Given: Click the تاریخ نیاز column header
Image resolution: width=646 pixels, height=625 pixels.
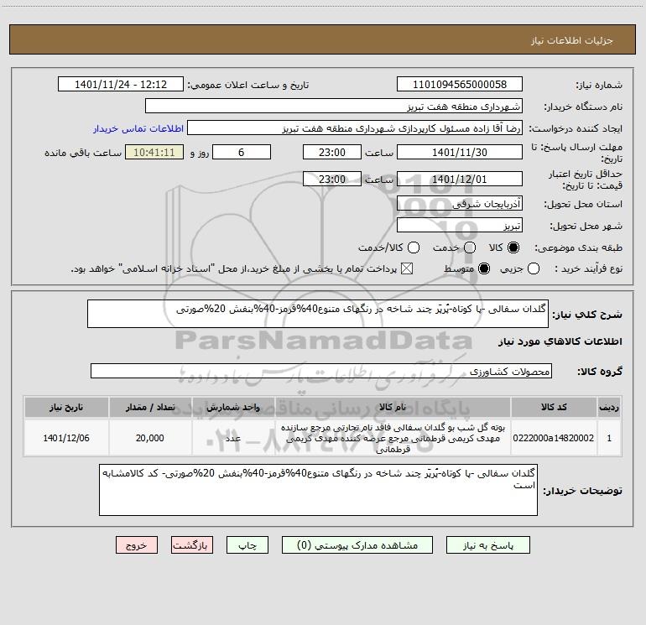Looking at the screenshot, I should tap(66, 408).
